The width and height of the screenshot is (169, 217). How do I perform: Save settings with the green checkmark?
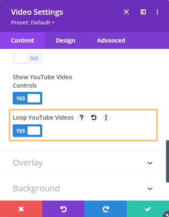(148, 209)
